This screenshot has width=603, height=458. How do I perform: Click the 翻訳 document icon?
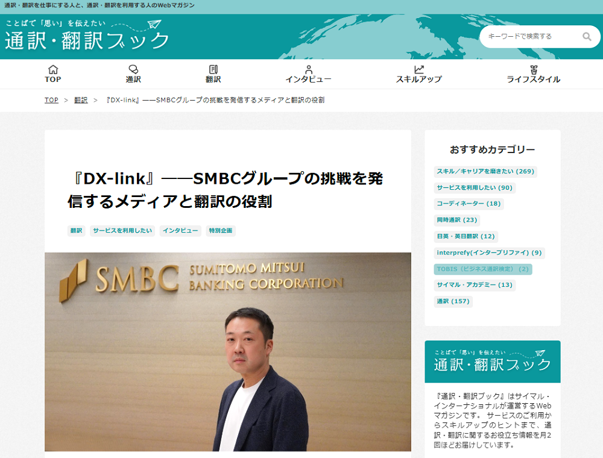coord(213,69)
